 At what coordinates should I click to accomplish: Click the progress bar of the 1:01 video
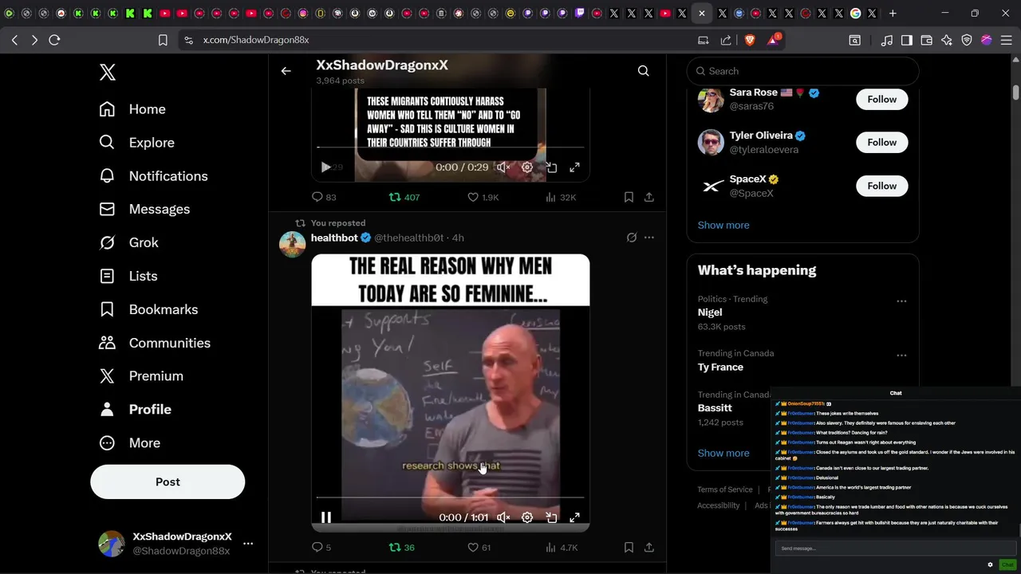coord(450,497)
